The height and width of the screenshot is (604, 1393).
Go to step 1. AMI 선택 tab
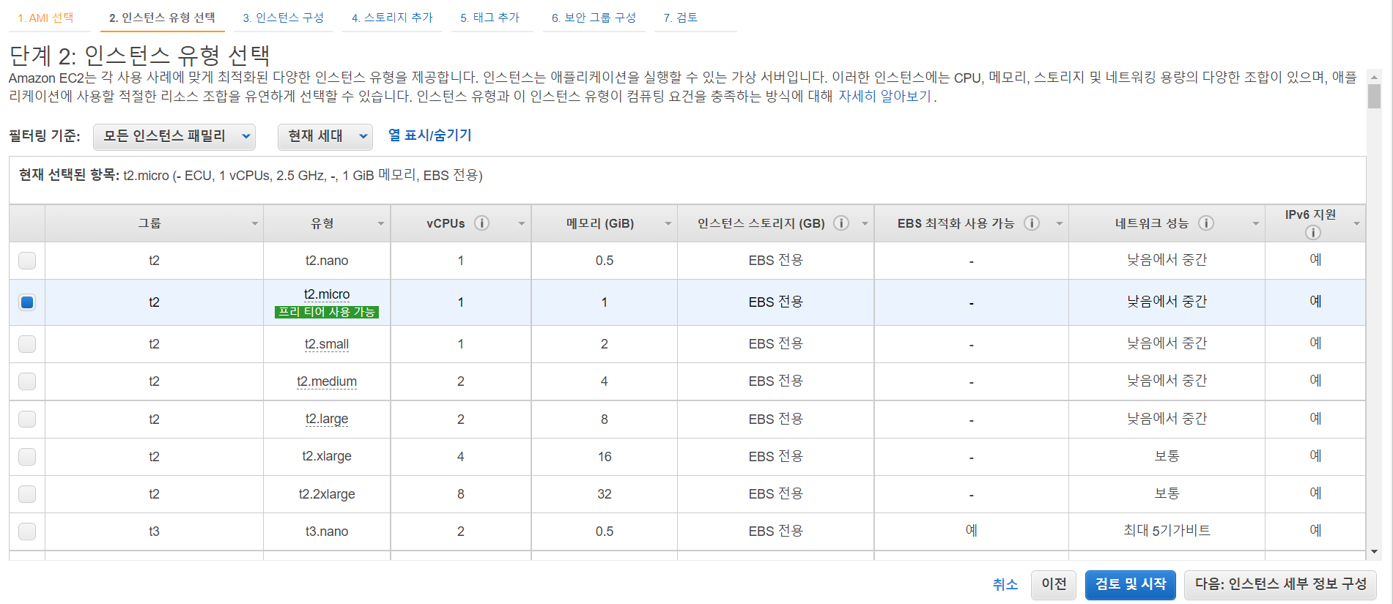click(46, 18)
